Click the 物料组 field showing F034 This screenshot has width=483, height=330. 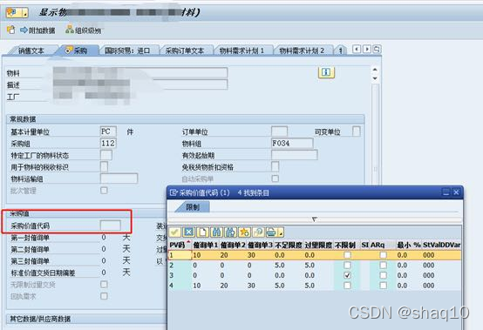point(292,143)
